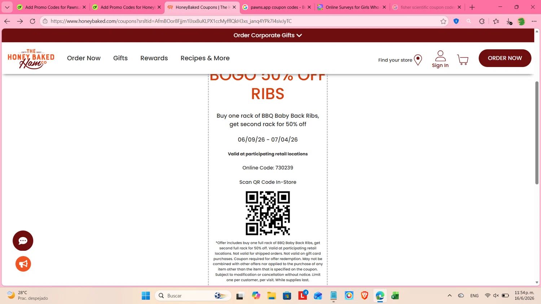
Task: Click the page vertical scrollbar thumb
Action: pos(537,133)
